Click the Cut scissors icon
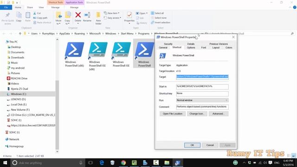Screen dimensions: 297x167 (x=35, y=13)
